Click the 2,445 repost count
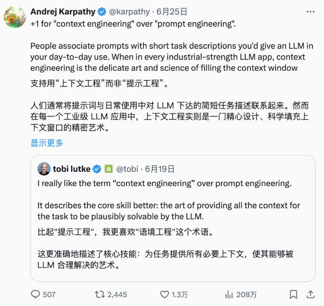 117,294
